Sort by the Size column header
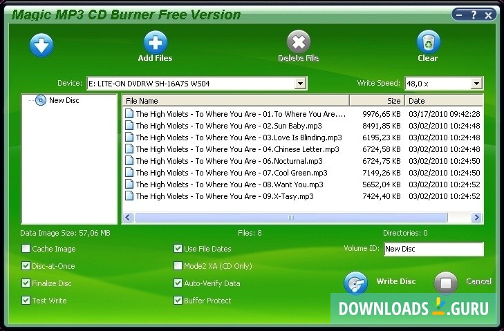This screenshot has width=504, height=331. tap(377, 101)
